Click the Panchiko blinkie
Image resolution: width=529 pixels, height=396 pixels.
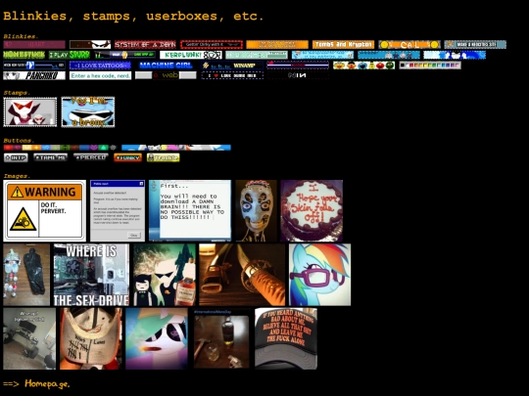pyautogui.click(x=34, y=75)
